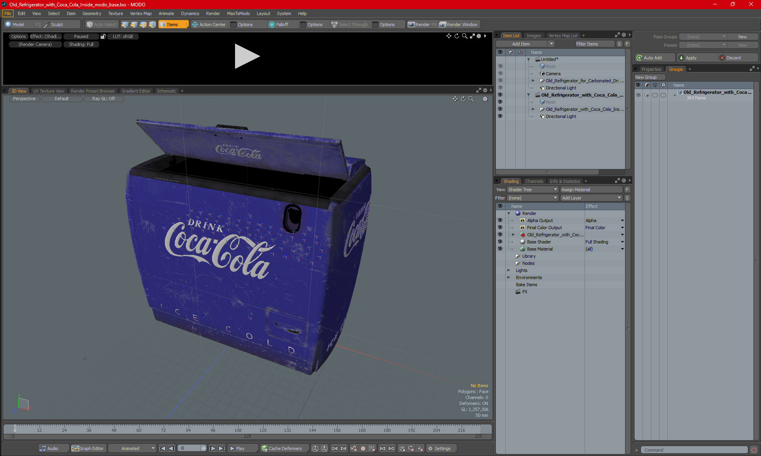
Task: Click render preview settings gear icon
Action: point(479,36)
